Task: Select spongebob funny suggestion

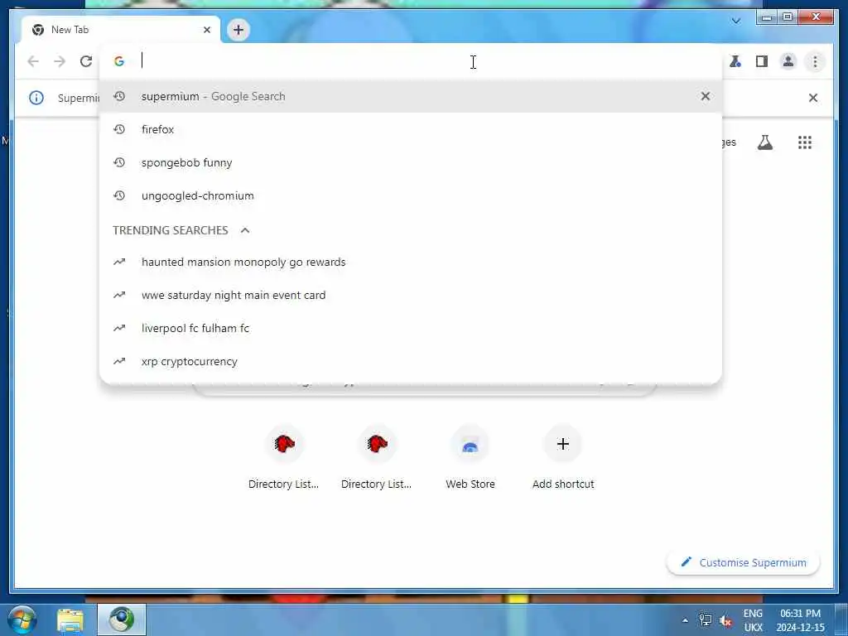Action: tap(411, 162)
